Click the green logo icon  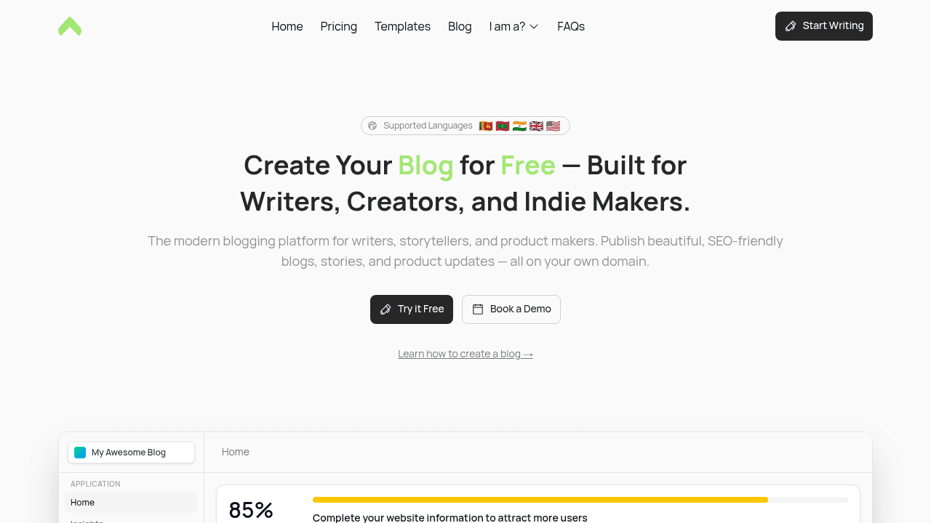pyautogui.click(x=70, y=26)
